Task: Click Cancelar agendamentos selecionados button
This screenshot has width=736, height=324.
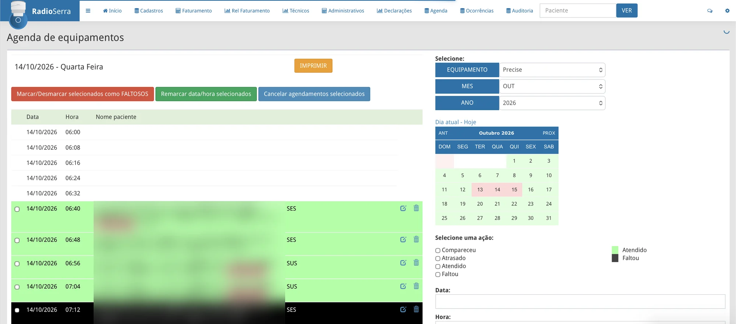Action: click(314, 94)
